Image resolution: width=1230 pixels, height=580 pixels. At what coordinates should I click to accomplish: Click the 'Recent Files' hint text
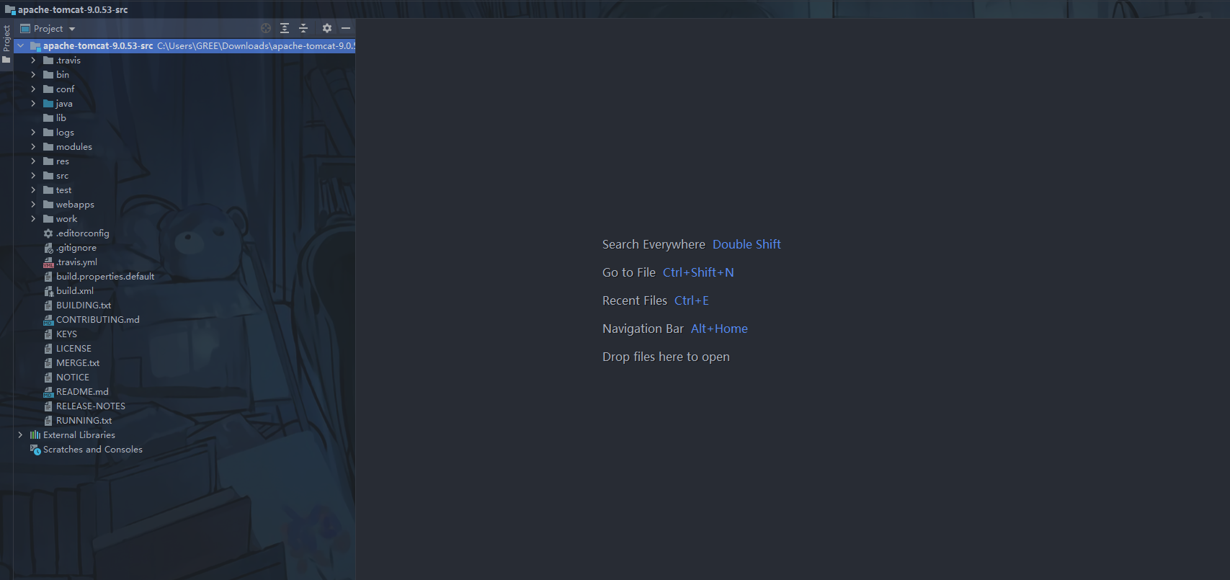tap(635, 300)
